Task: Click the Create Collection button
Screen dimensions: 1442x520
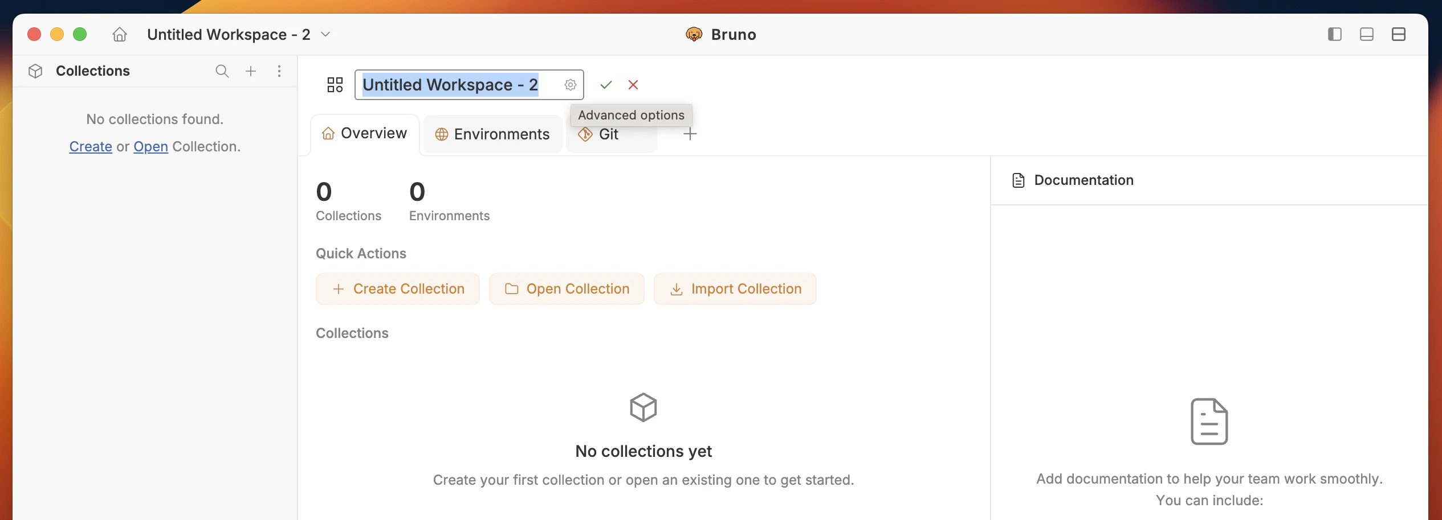Action: point(397,288)
